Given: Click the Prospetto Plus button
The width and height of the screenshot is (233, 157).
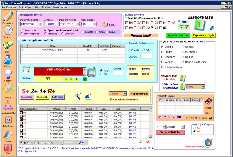Looking at the screenshot, I should [139, 94].
